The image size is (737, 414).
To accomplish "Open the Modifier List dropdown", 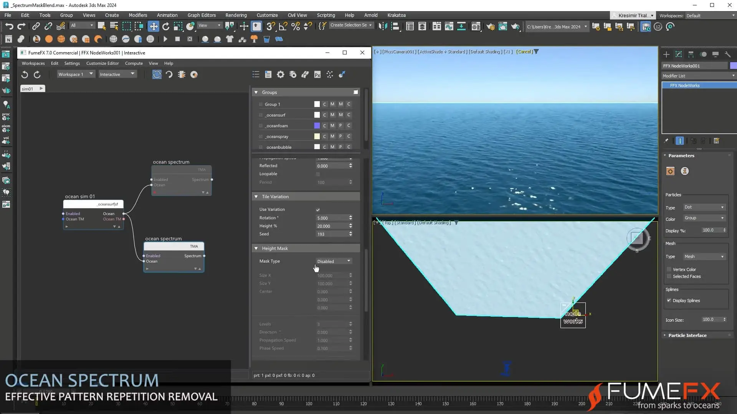I will [699, 76].
